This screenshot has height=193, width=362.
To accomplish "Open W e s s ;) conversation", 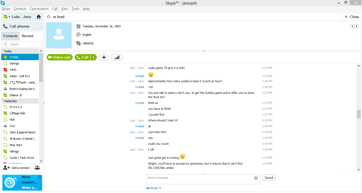I will click(x=20, y=107).
